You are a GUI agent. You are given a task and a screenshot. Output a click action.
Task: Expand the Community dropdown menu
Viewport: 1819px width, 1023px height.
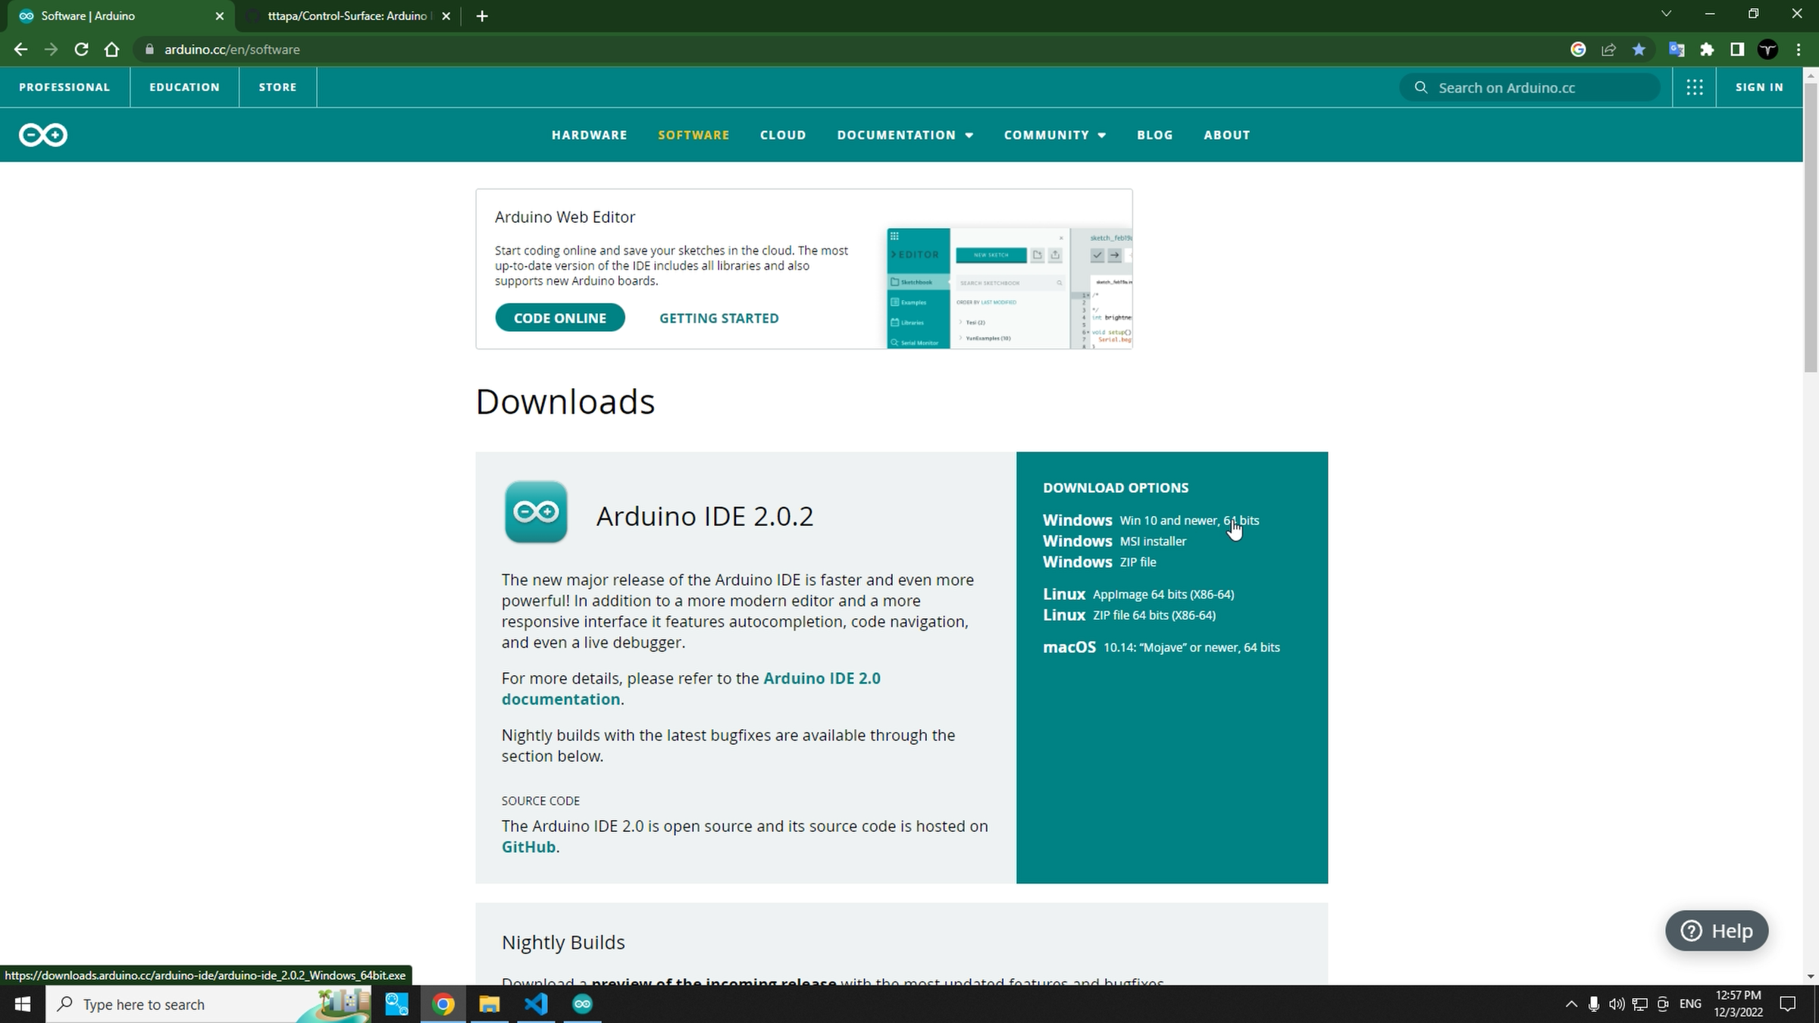(x=1055, y=135)
